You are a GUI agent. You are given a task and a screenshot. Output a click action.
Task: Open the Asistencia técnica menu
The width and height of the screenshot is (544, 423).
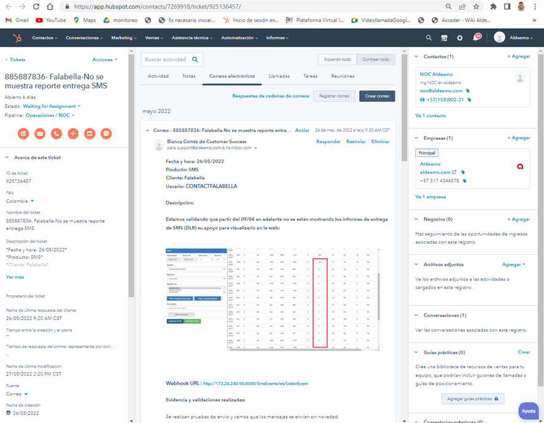[x=192, y=38]
